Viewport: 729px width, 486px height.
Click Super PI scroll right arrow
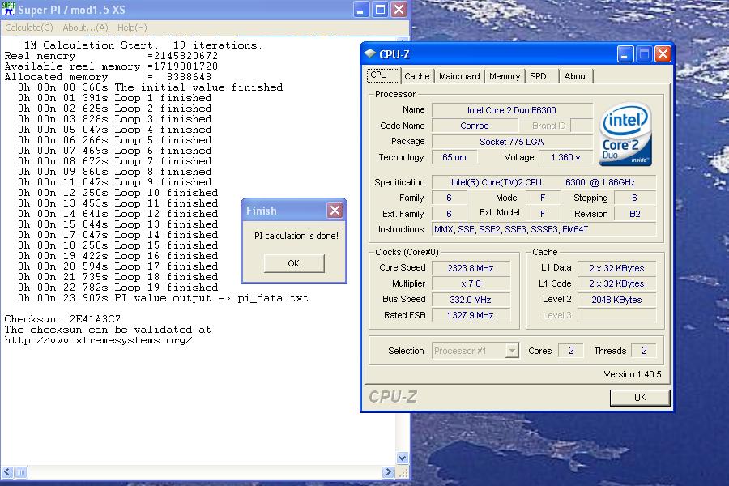tap(389, 472)
